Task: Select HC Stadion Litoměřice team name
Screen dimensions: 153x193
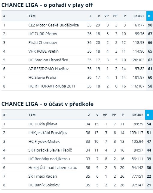Action: [48, 60]
